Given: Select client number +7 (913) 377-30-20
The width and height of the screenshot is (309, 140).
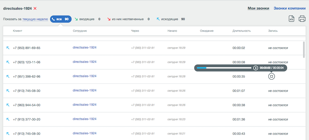Looking at the screenshot, I should pyautogui.click(x=27, y=119).
